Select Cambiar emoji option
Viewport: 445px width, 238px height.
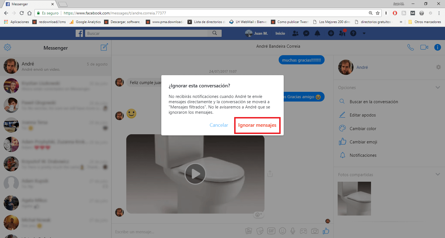[363, 142]
